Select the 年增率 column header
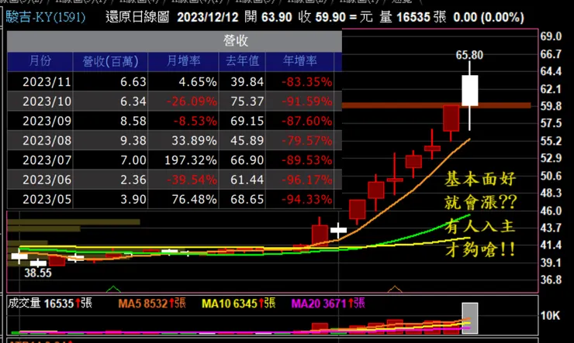Screen dimensions: 574x343 [300, 61]
